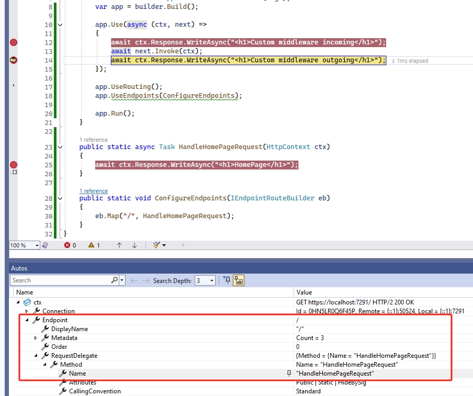Click the breakpoint dot on line 12
Viewport: 473px width, 396px height.
coord(14,42)
